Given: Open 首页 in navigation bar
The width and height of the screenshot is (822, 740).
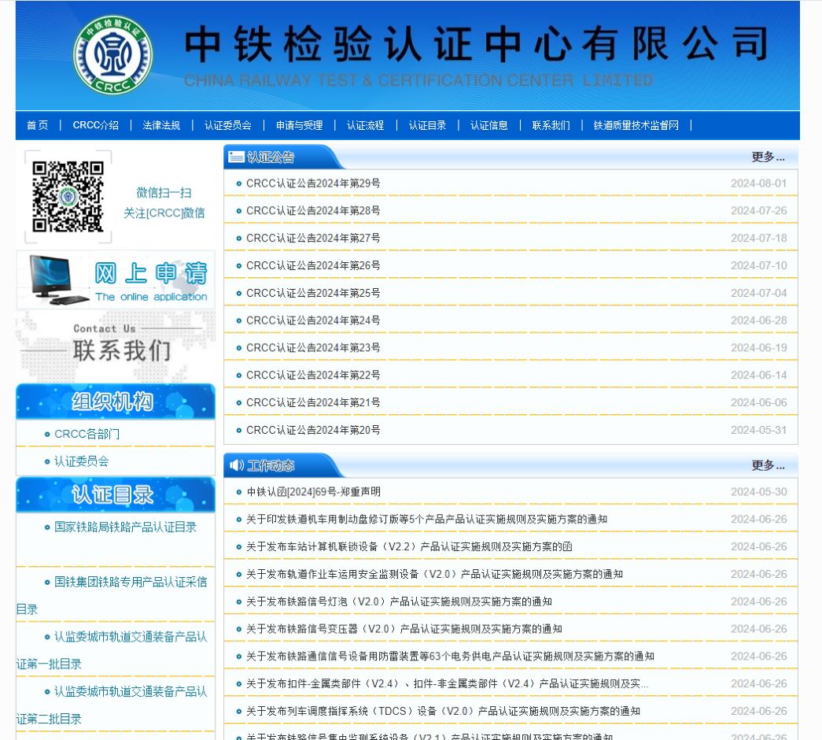Looking at the screenshot, I should coord(37,125).
